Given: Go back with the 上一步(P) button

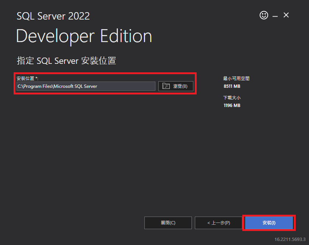Looking at the screenshot, I should click(218, 223).
